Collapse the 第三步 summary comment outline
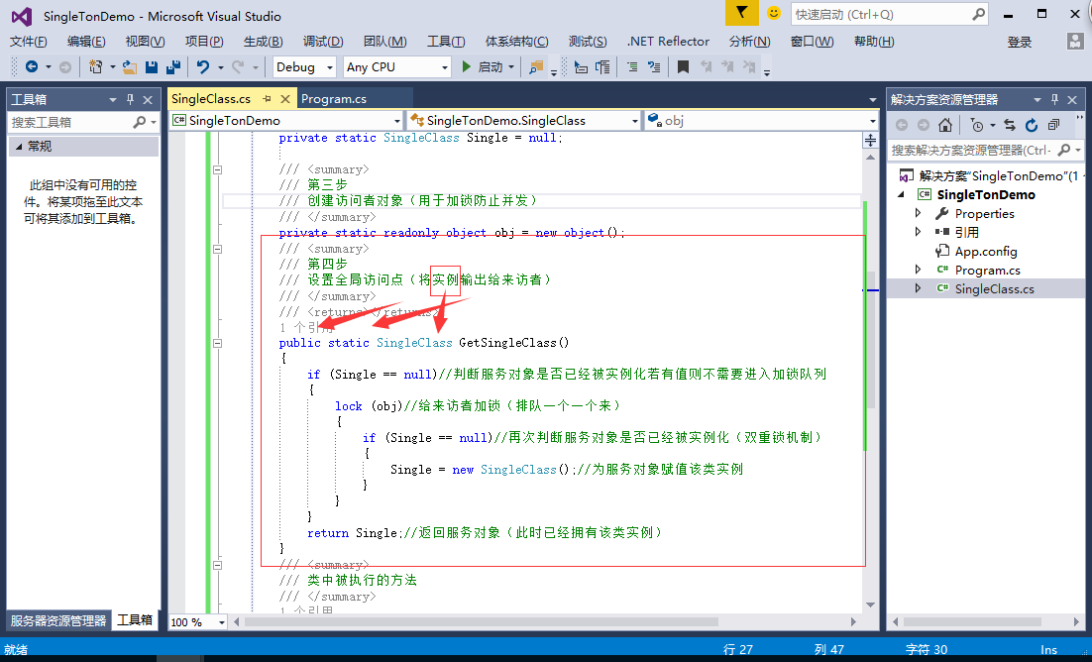Screen dimensions: 1092x662 (x=217, y=169)
